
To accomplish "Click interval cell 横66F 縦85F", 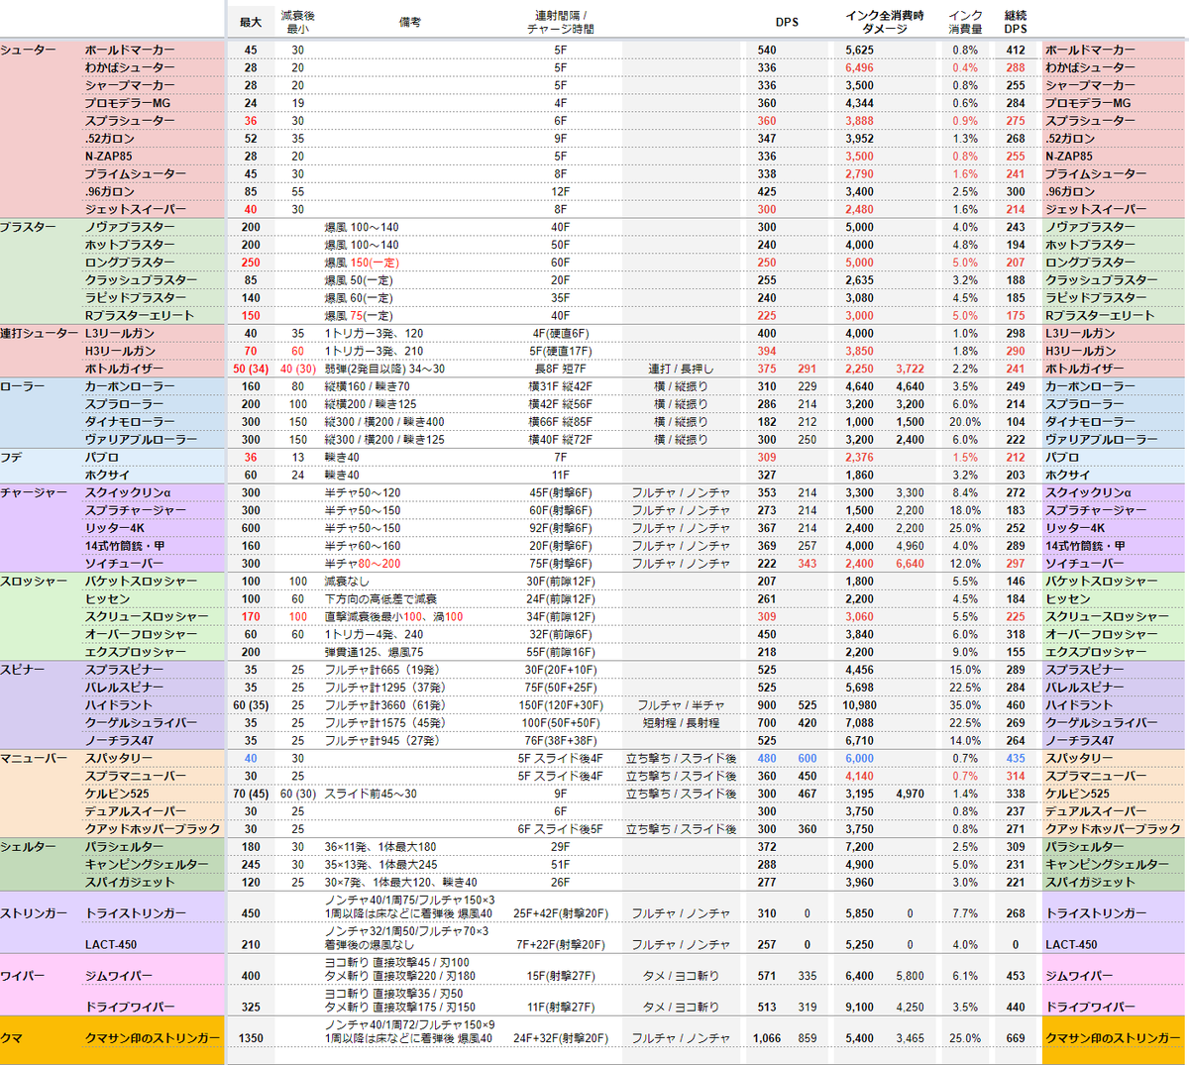I will tap(561, 422).
